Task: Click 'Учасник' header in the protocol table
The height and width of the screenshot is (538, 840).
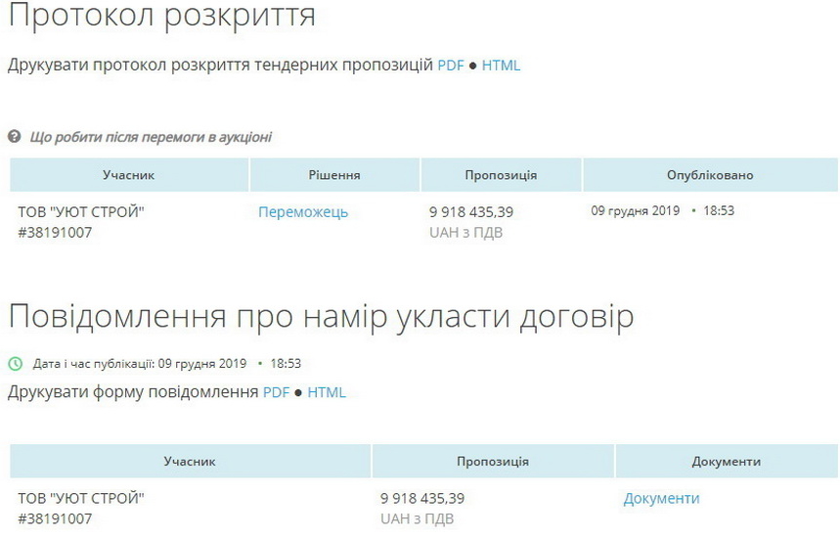Action: point(129,175)
